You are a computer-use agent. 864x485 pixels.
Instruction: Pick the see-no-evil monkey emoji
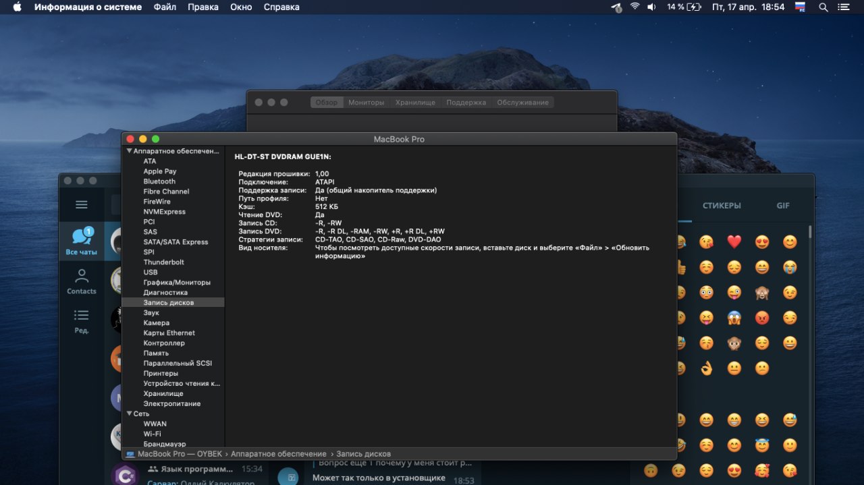[x=762, y=292]
